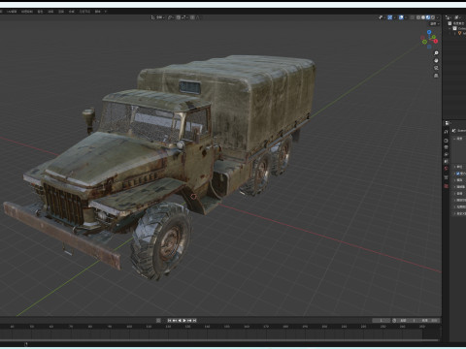Open the proportional editing falloff menu
The width and height of the screenshot is (466, 349).
(197, 17)
